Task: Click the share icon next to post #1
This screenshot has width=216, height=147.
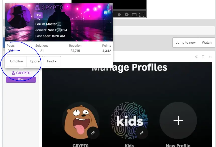Action: 196,57
